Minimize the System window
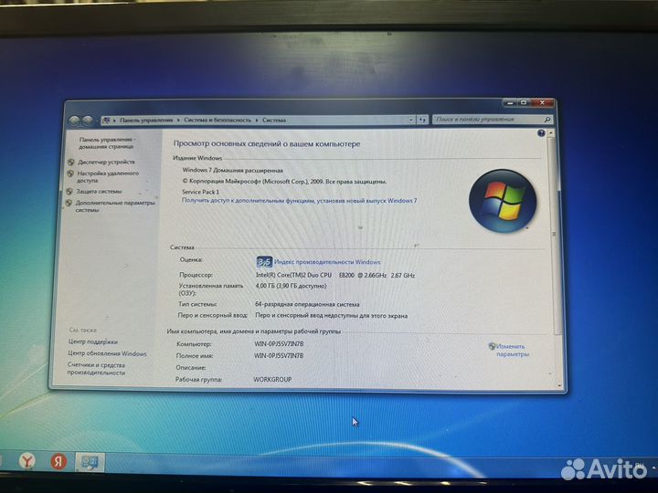658x493 pixels. pyautogui.click(x=510, y=102)
